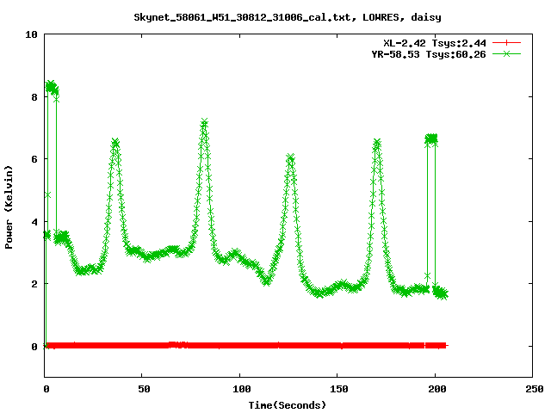Image resolution: width=551 pixels, height=413 pixels.
Task: Click the y-axis tick label '8'
Action: tap(34, 97)
